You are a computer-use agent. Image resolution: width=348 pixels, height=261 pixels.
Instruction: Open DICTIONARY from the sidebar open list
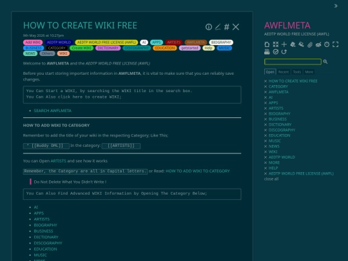280,124
